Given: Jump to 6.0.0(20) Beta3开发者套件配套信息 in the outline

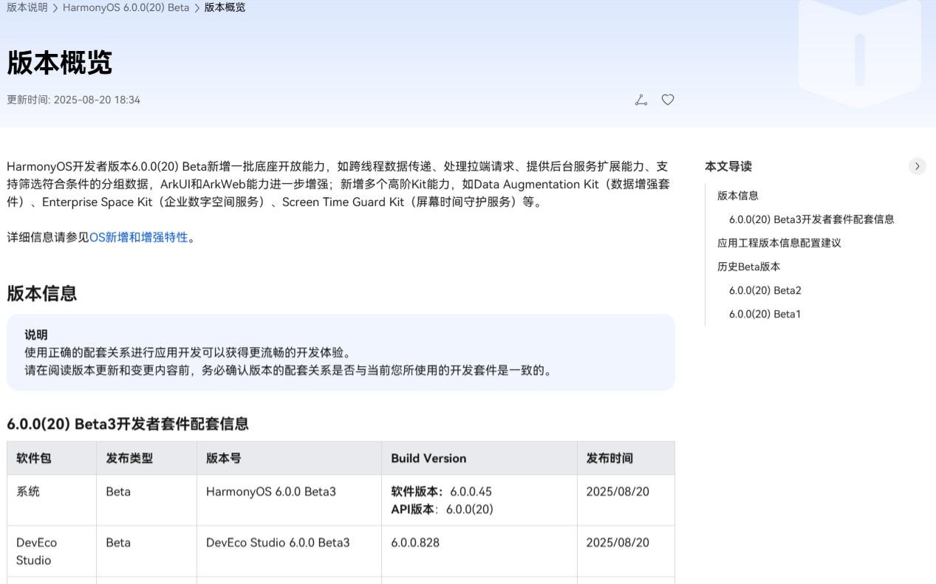Looking at the screenshot, I should point(811,219).
